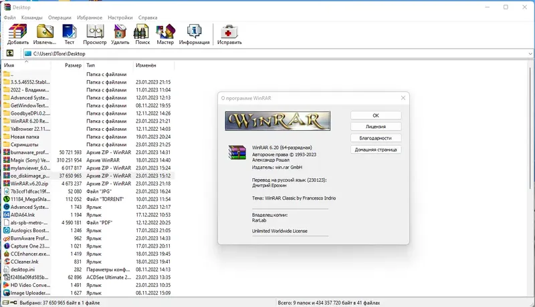Select the burnaware_prof archive icon
Screen dimensions: 535x307
7,152
